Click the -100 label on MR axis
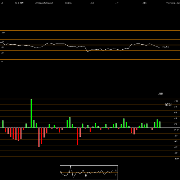180x180 pixels. 176,159
